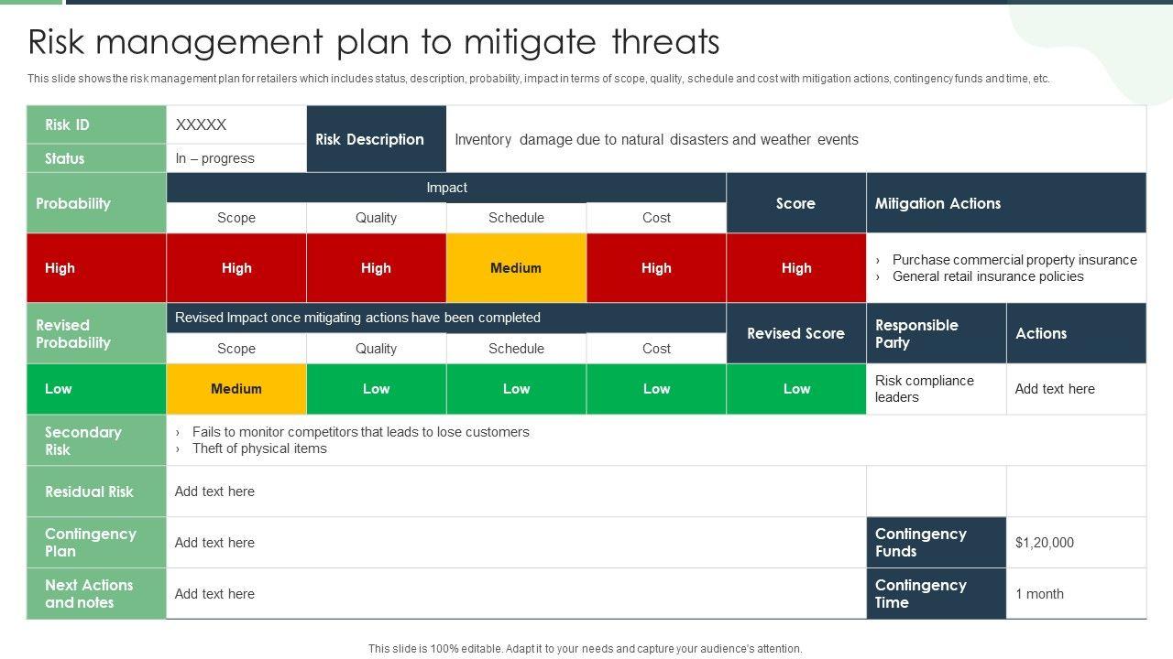This screenshot has height=659, width=1173.
Task: Click the 'Contingency Funds' header cell
Action: [x=937, y=543]
